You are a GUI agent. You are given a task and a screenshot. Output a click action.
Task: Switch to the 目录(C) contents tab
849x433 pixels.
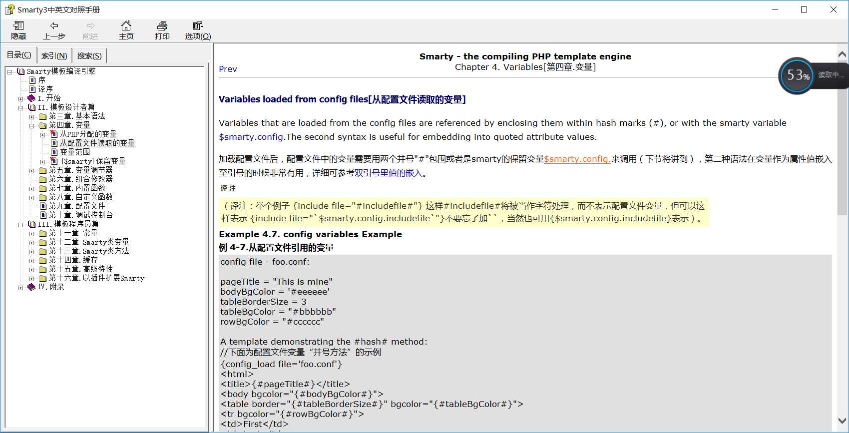point(19,55)
